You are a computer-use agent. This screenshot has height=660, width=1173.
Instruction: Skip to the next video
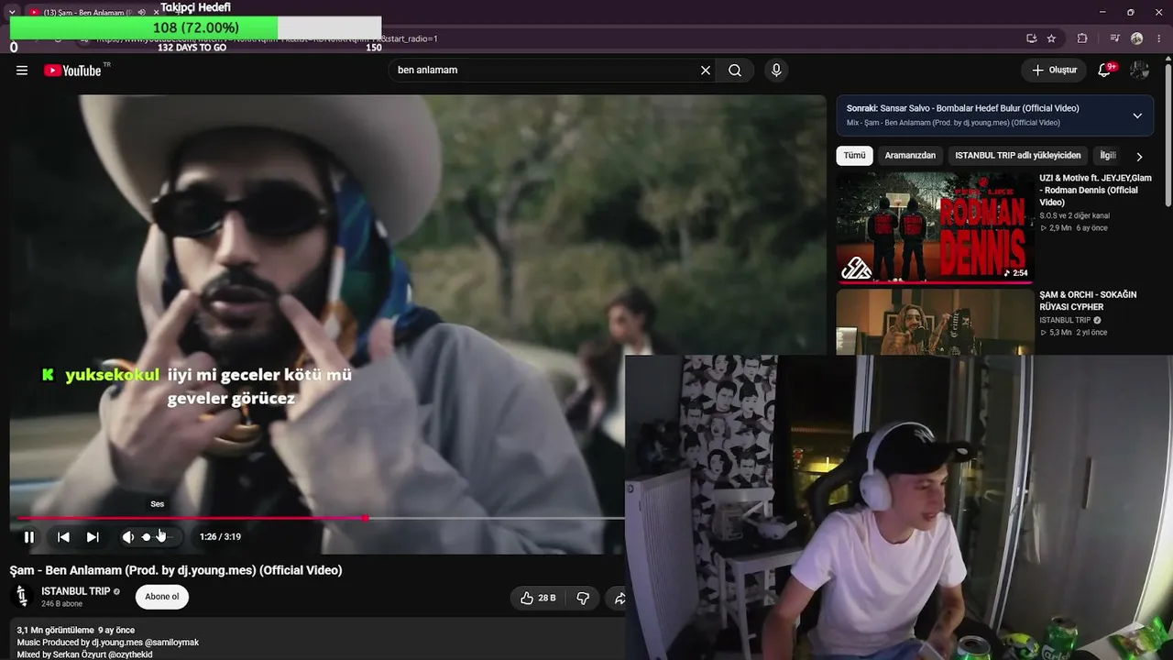pos(93,537)
